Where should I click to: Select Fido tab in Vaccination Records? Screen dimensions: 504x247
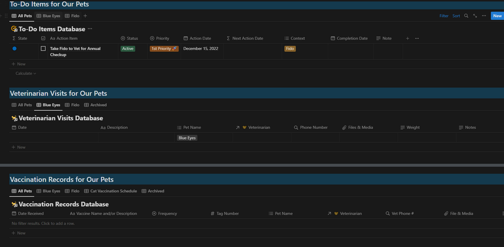pos(72,191)
